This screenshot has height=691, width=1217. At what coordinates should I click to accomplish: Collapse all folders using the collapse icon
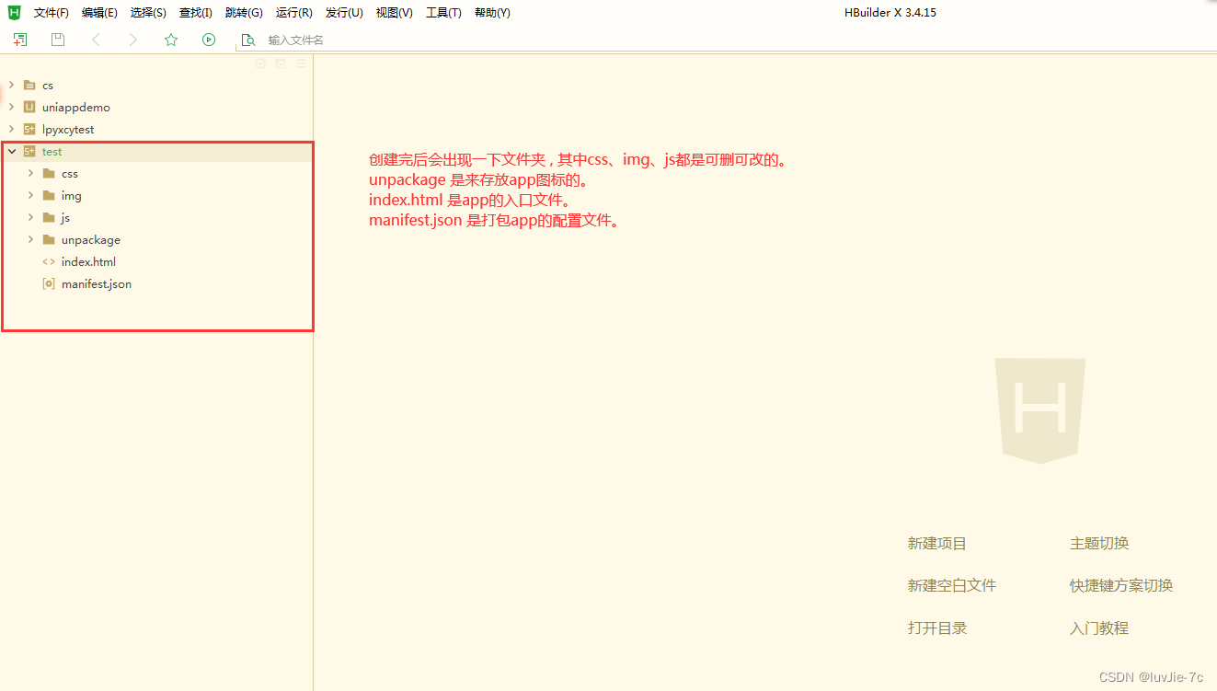(281, 63)
